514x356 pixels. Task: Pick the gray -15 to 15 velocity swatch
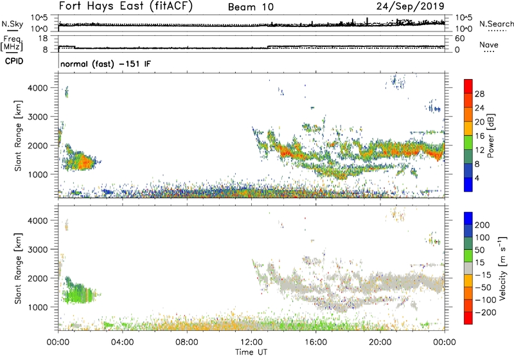pyautogui.click(x=468, y=268)
